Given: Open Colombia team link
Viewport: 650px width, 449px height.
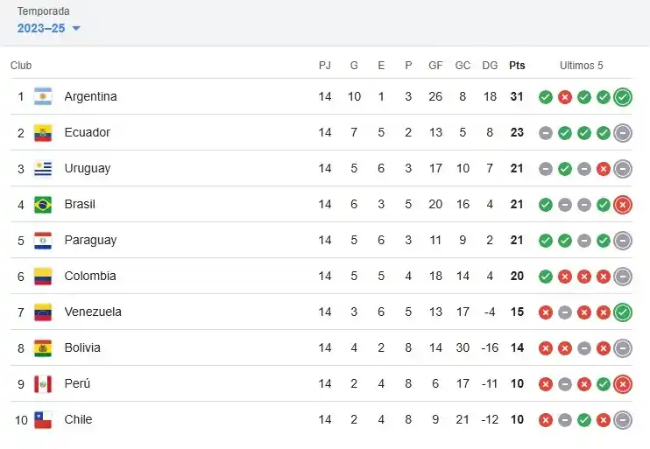Looking at the screenshot, I should click(89, 276).
